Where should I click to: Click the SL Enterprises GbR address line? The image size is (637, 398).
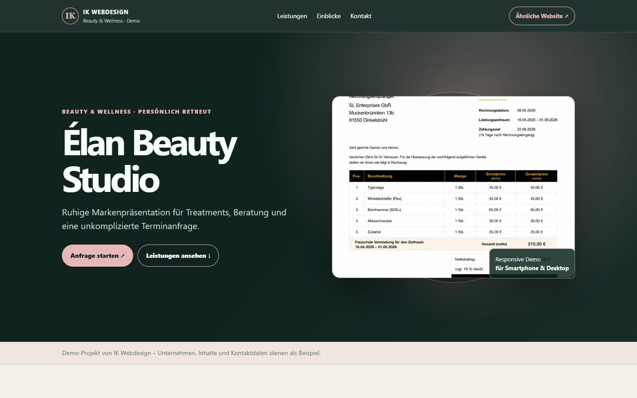click(370, 105)
